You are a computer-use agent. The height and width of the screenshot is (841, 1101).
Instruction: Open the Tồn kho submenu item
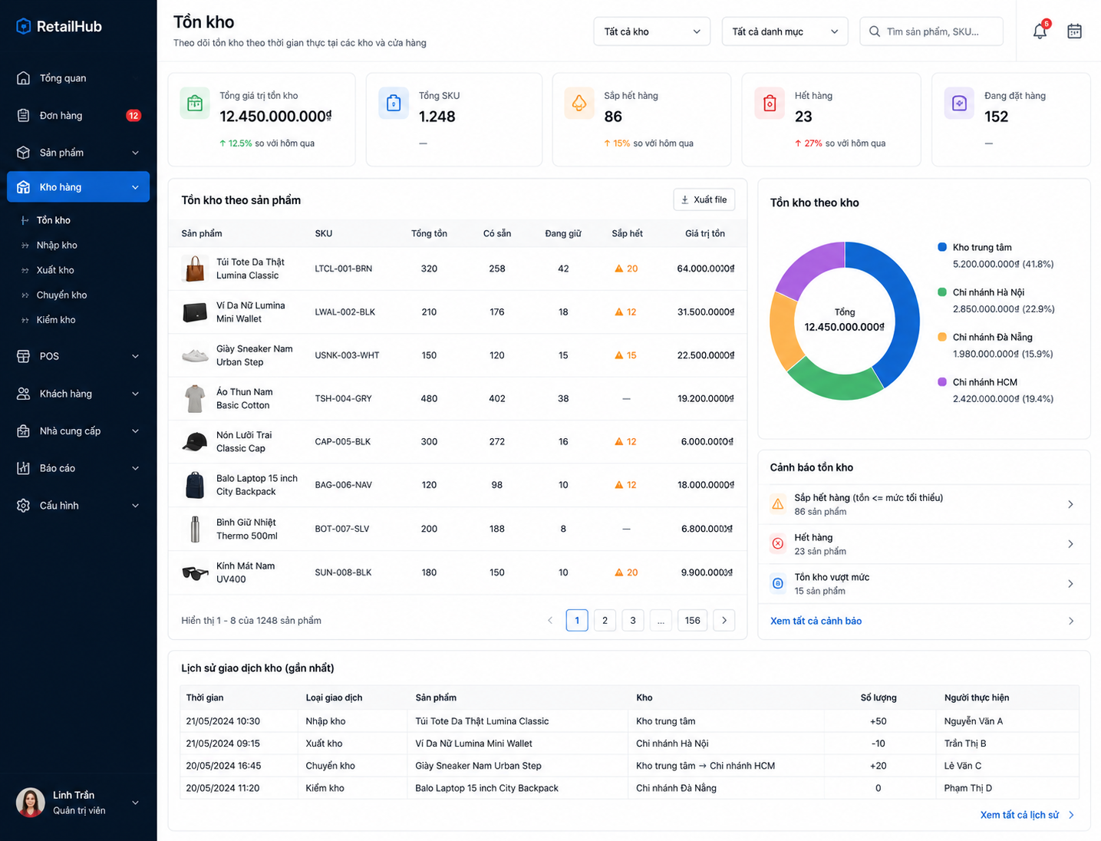point(54,220)
